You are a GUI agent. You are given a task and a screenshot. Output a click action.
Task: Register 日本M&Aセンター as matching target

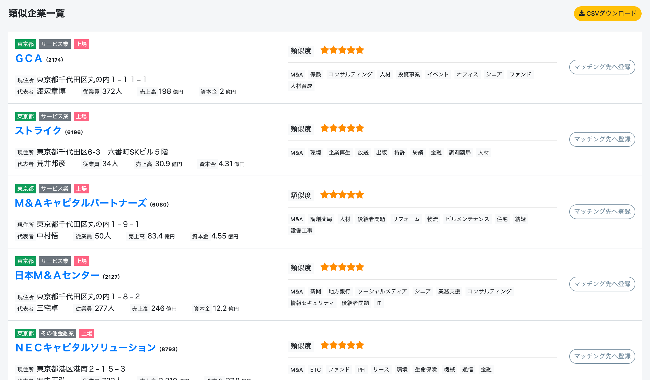pos(602,284)
